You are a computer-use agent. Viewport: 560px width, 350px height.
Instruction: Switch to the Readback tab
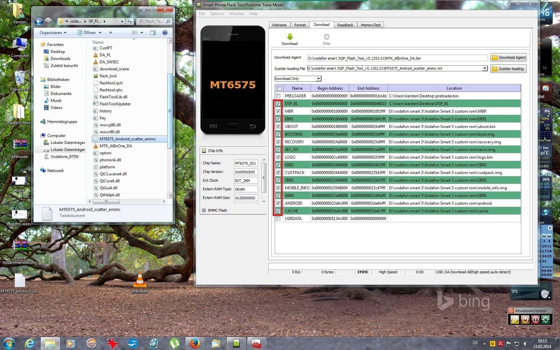[345, 25]
